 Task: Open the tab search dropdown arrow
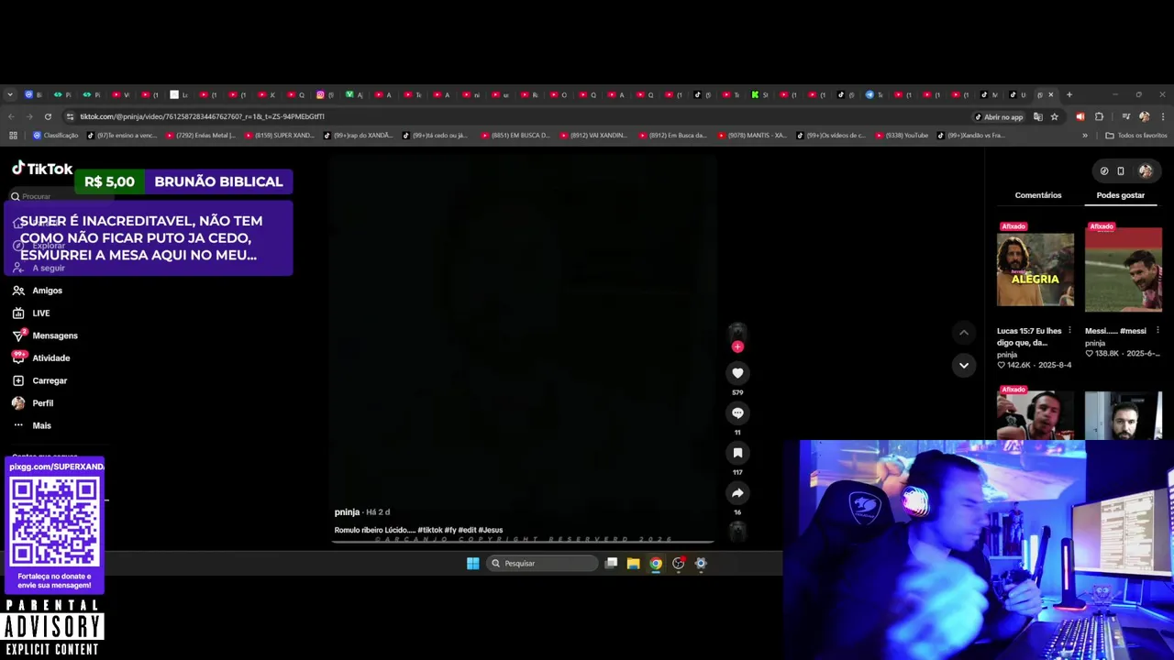(10, 94)
